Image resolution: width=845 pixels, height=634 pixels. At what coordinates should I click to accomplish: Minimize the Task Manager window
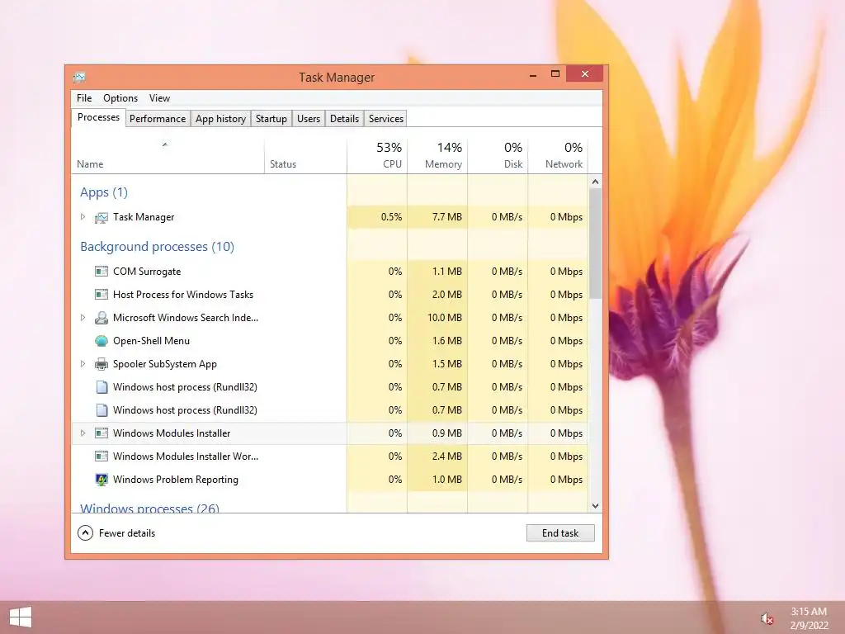[x=533, y=74]
